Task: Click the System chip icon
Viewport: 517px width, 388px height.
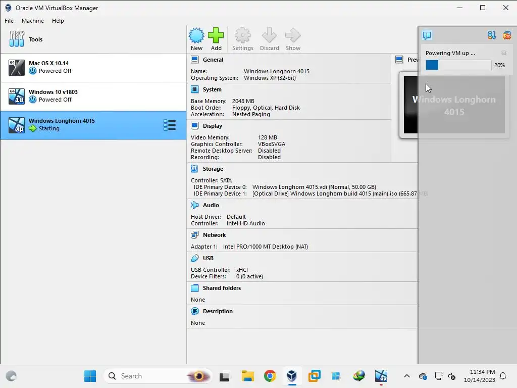Action: 195,89
